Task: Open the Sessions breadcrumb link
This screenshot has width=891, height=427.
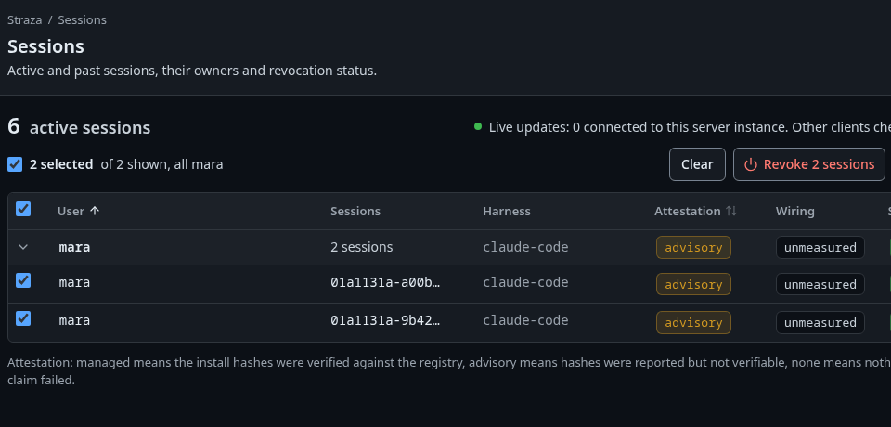Action: [x=82, y=19]
